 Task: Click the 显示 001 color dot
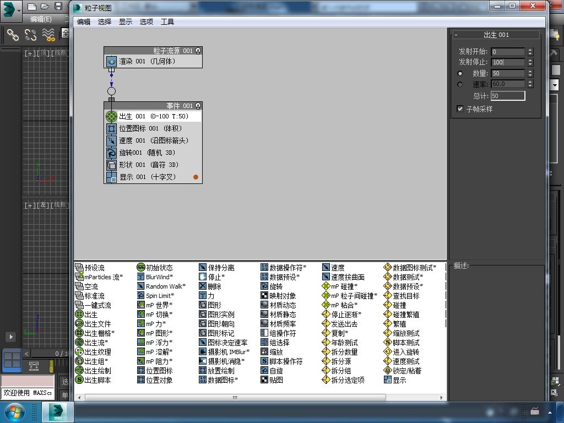point(196,177)
